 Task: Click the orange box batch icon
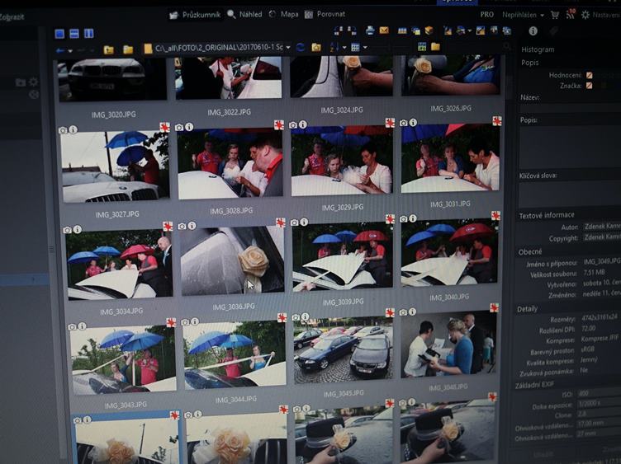coord(429,30)
